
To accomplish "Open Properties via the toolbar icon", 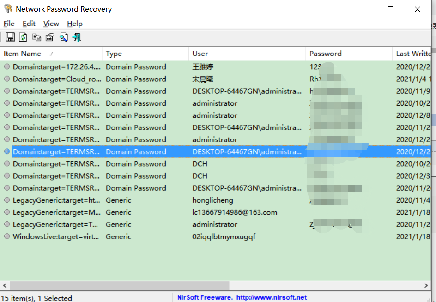I will point(50,37).
